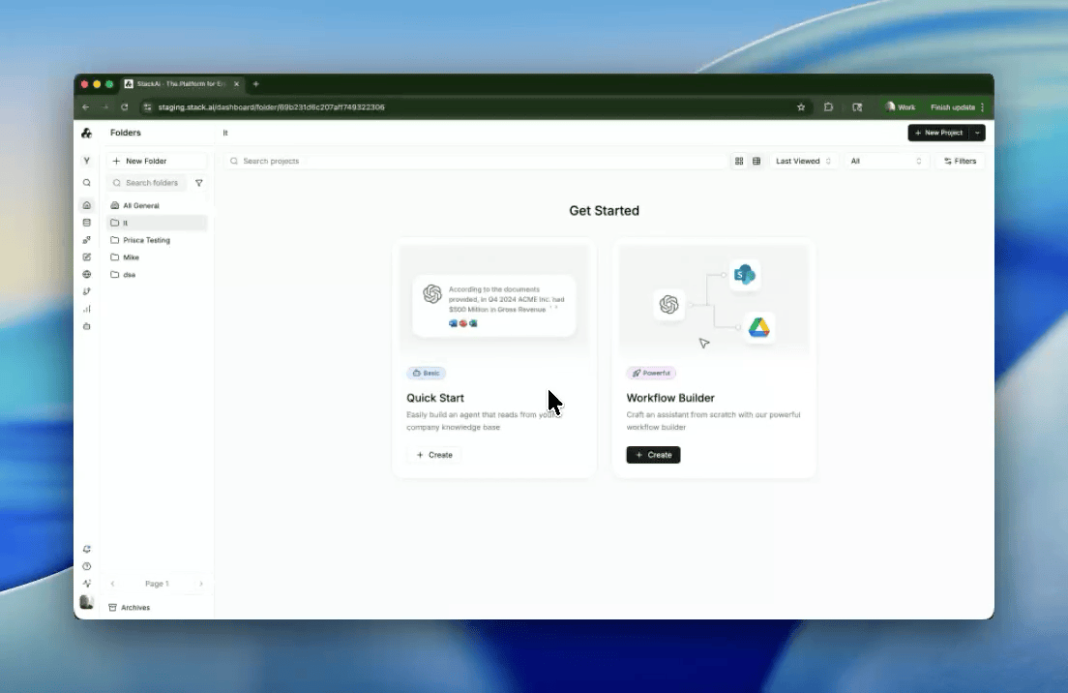Click the browser media/cast toolbar icon

point(857,107)
